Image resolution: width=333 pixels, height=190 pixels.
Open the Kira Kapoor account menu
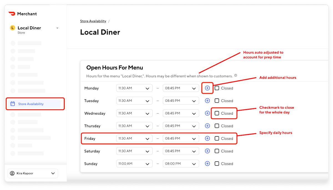(x=33, y=173)
